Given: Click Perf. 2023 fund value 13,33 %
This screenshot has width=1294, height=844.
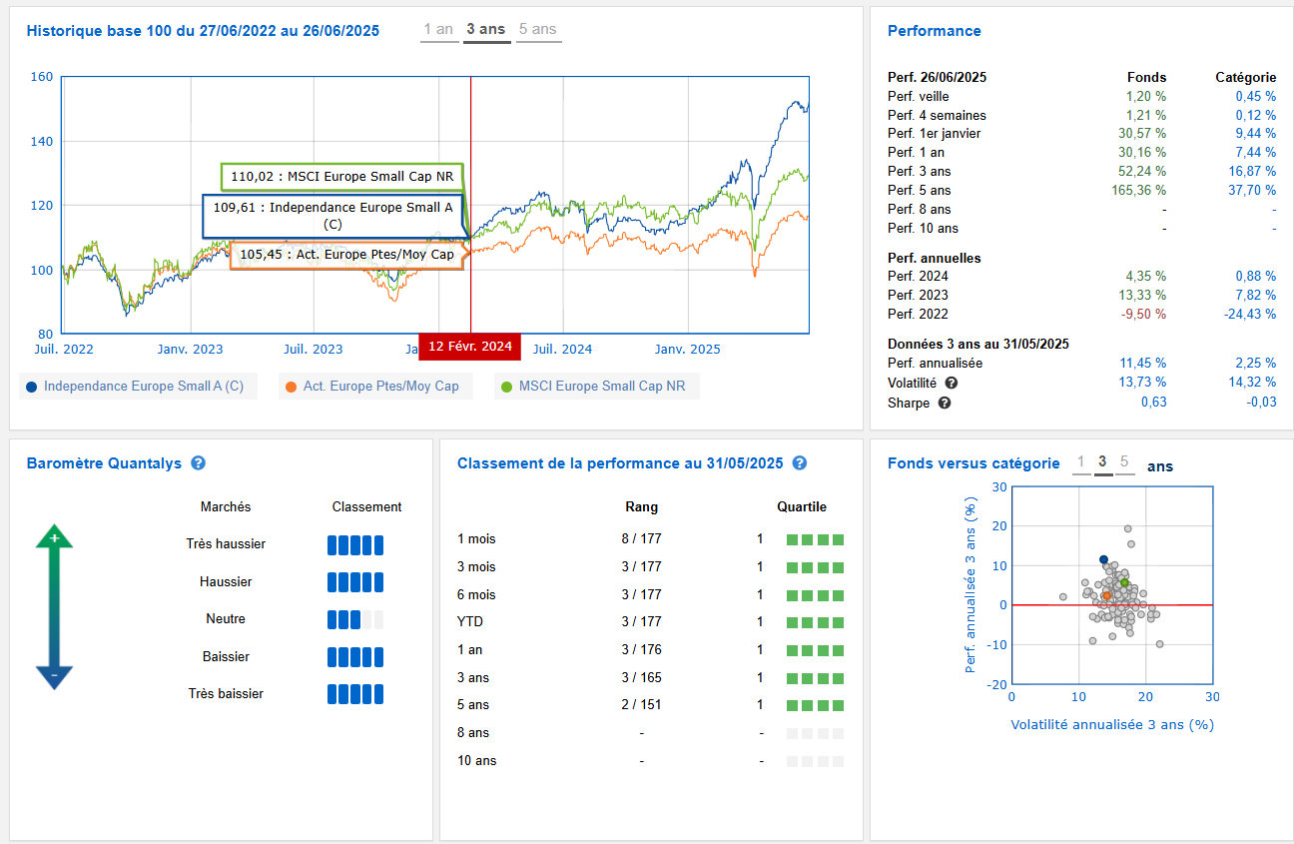Looking at the screenshot, I should coord(1144,296).
